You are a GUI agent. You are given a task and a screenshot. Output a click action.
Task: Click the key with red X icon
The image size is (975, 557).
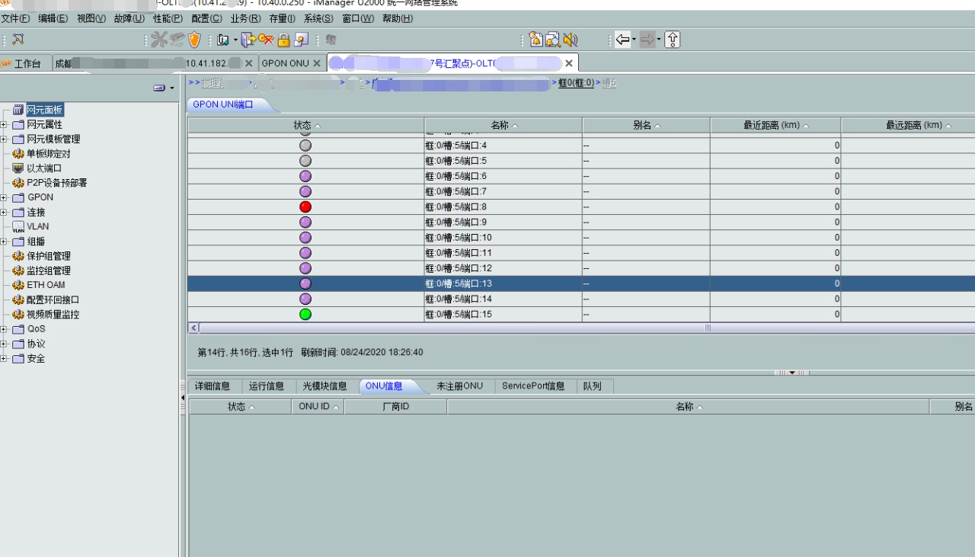pos(266,40)
